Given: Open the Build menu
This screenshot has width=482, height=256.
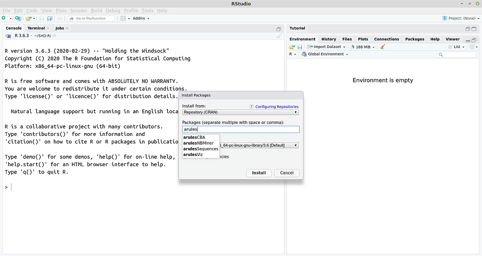Looking at the screenshot, I should 96,10.
